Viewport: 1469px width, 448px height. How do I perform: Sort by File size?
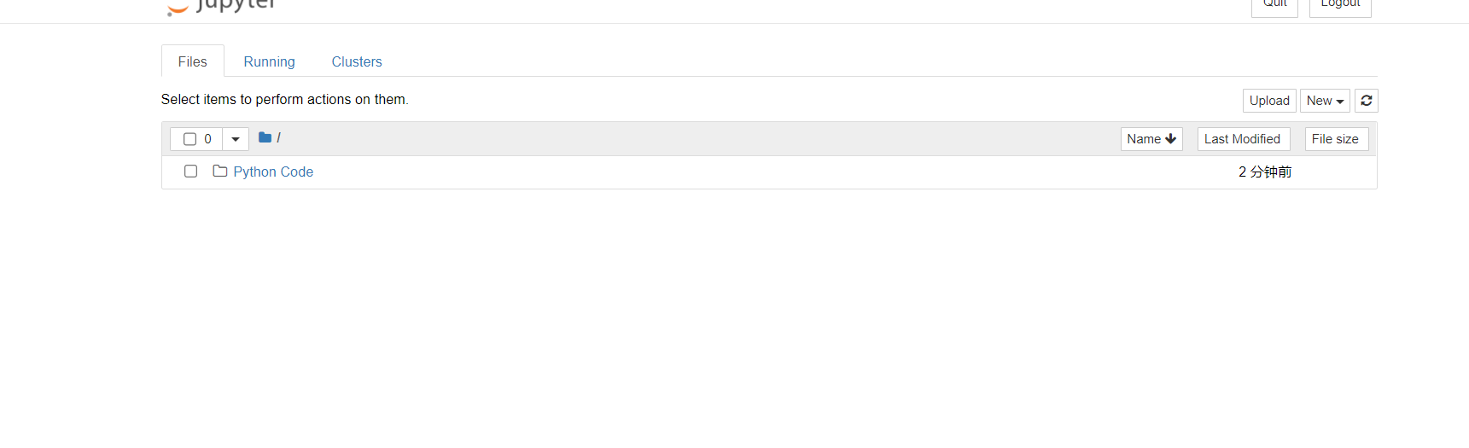(x=1335, y=139)
